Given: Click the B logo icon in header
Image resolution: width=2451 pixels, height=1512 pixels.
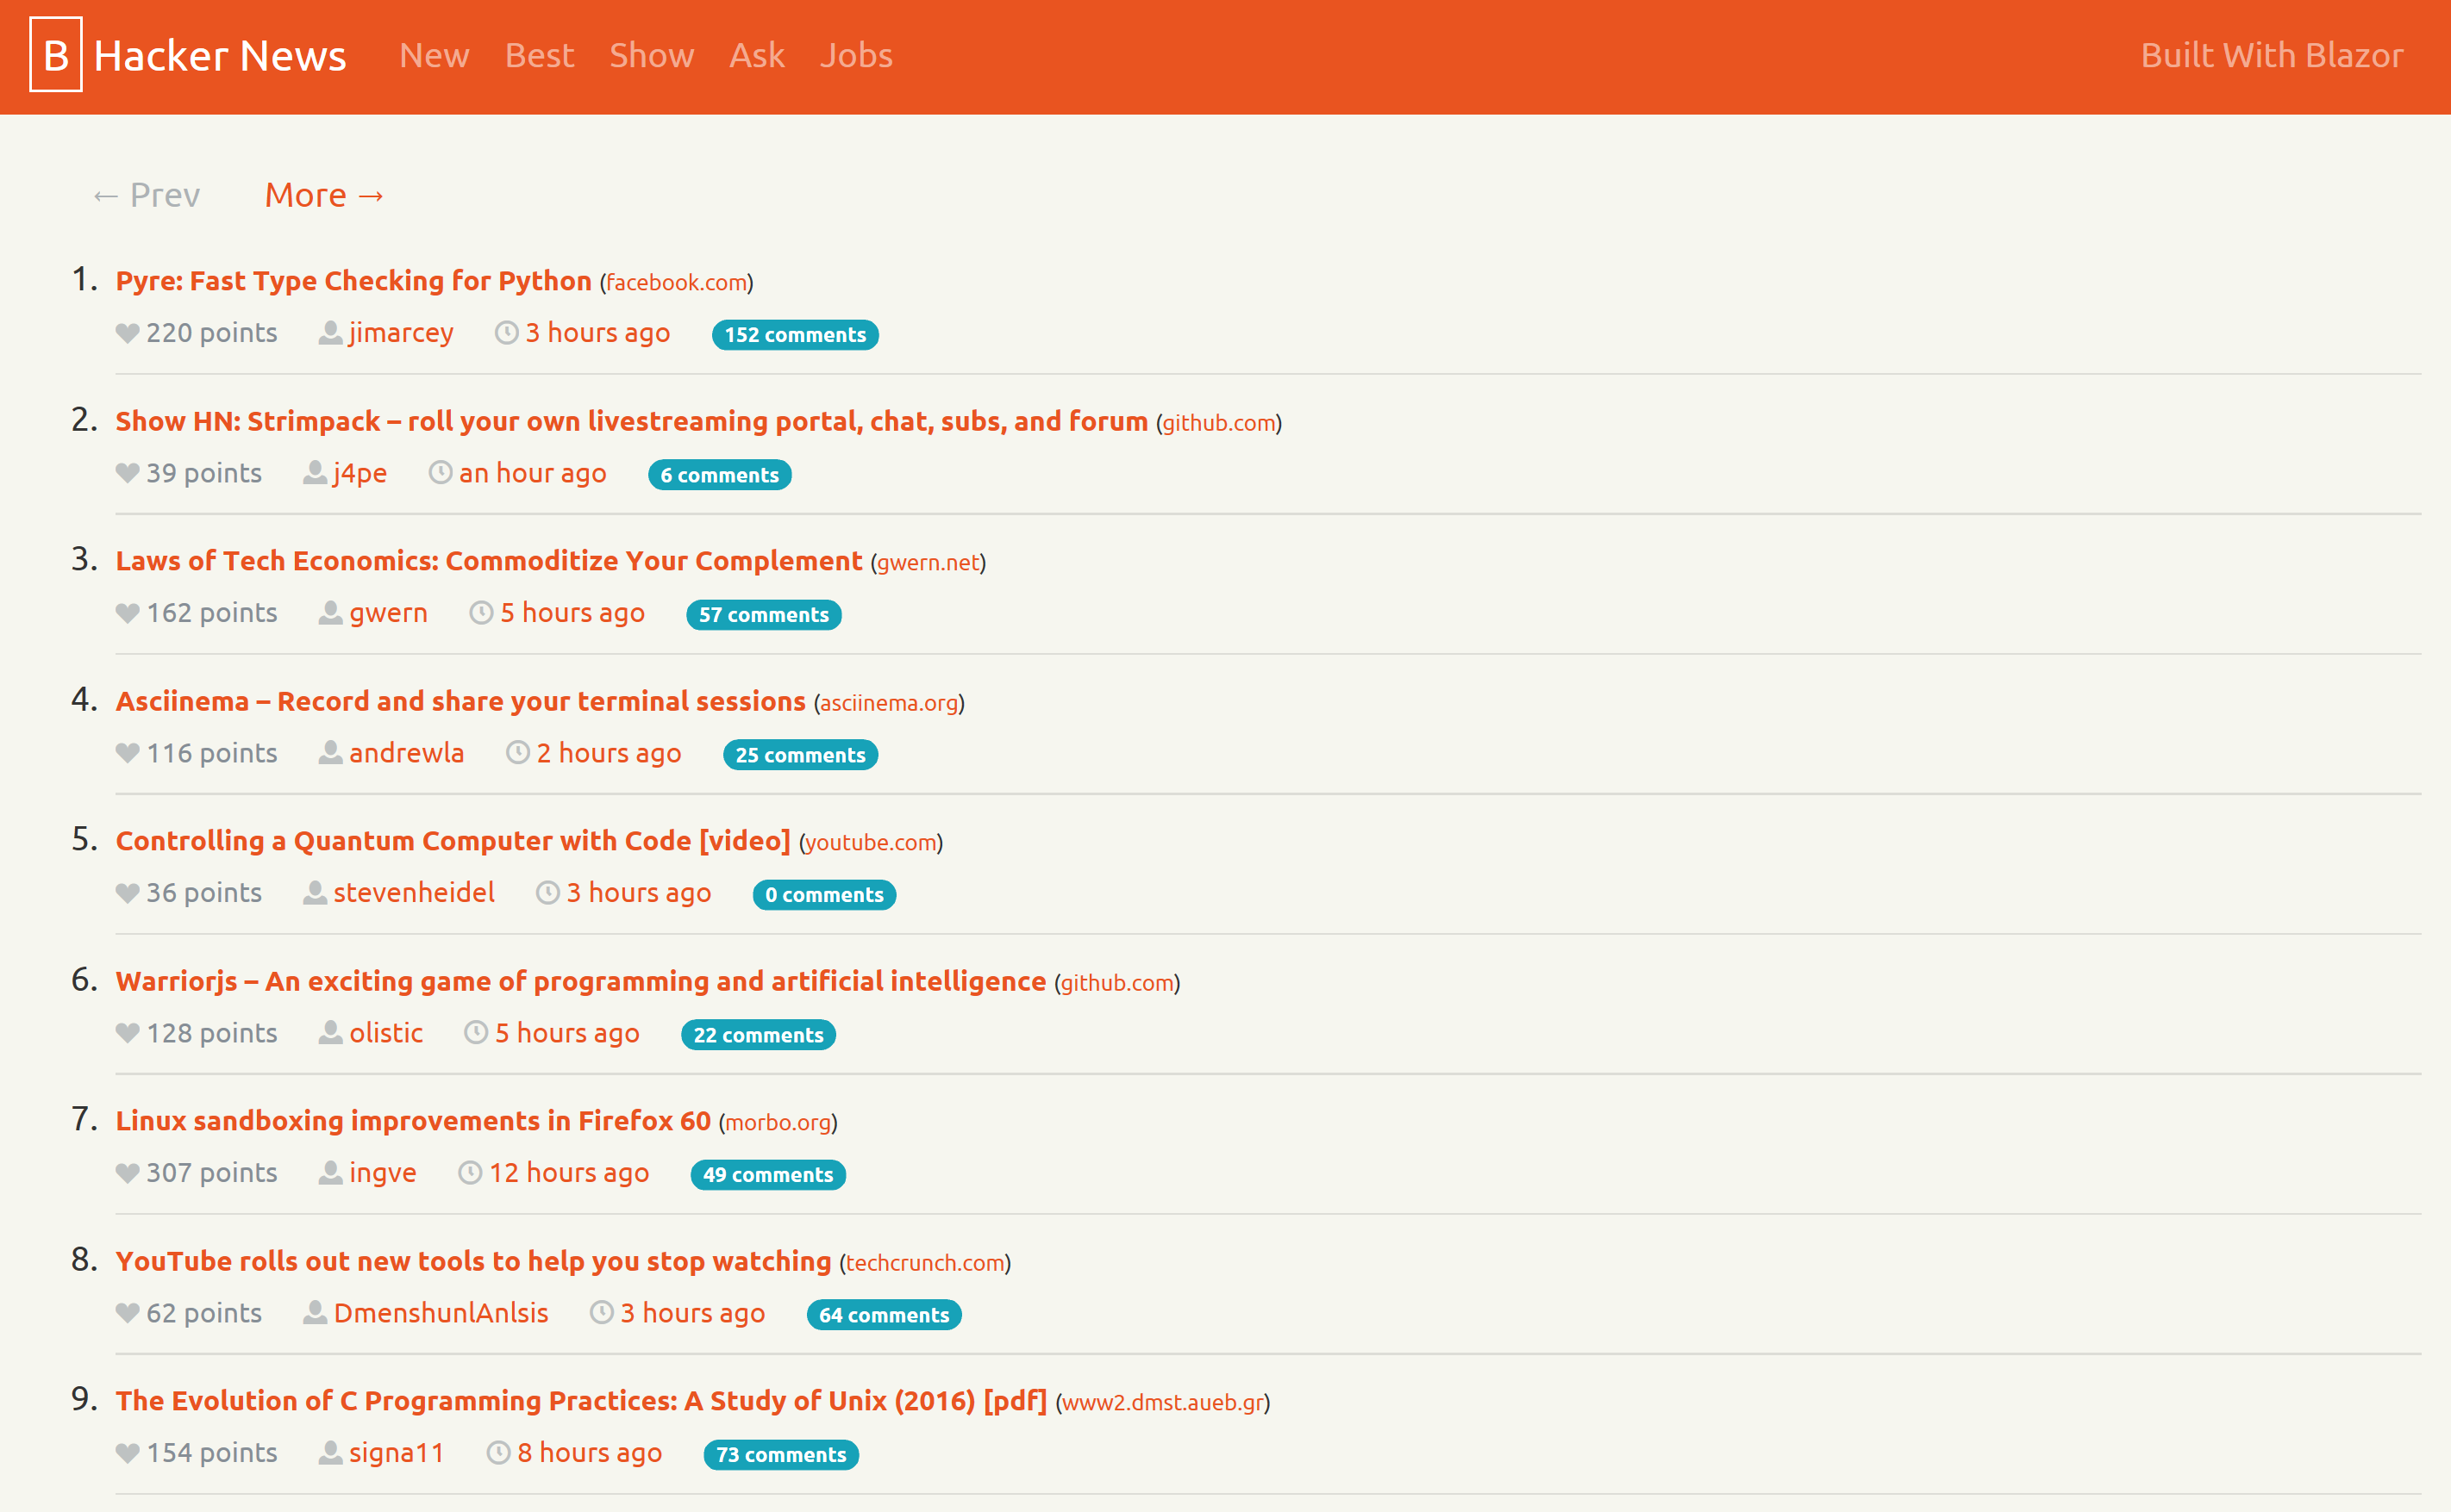Looking at the screenshot, I should 56,55.
